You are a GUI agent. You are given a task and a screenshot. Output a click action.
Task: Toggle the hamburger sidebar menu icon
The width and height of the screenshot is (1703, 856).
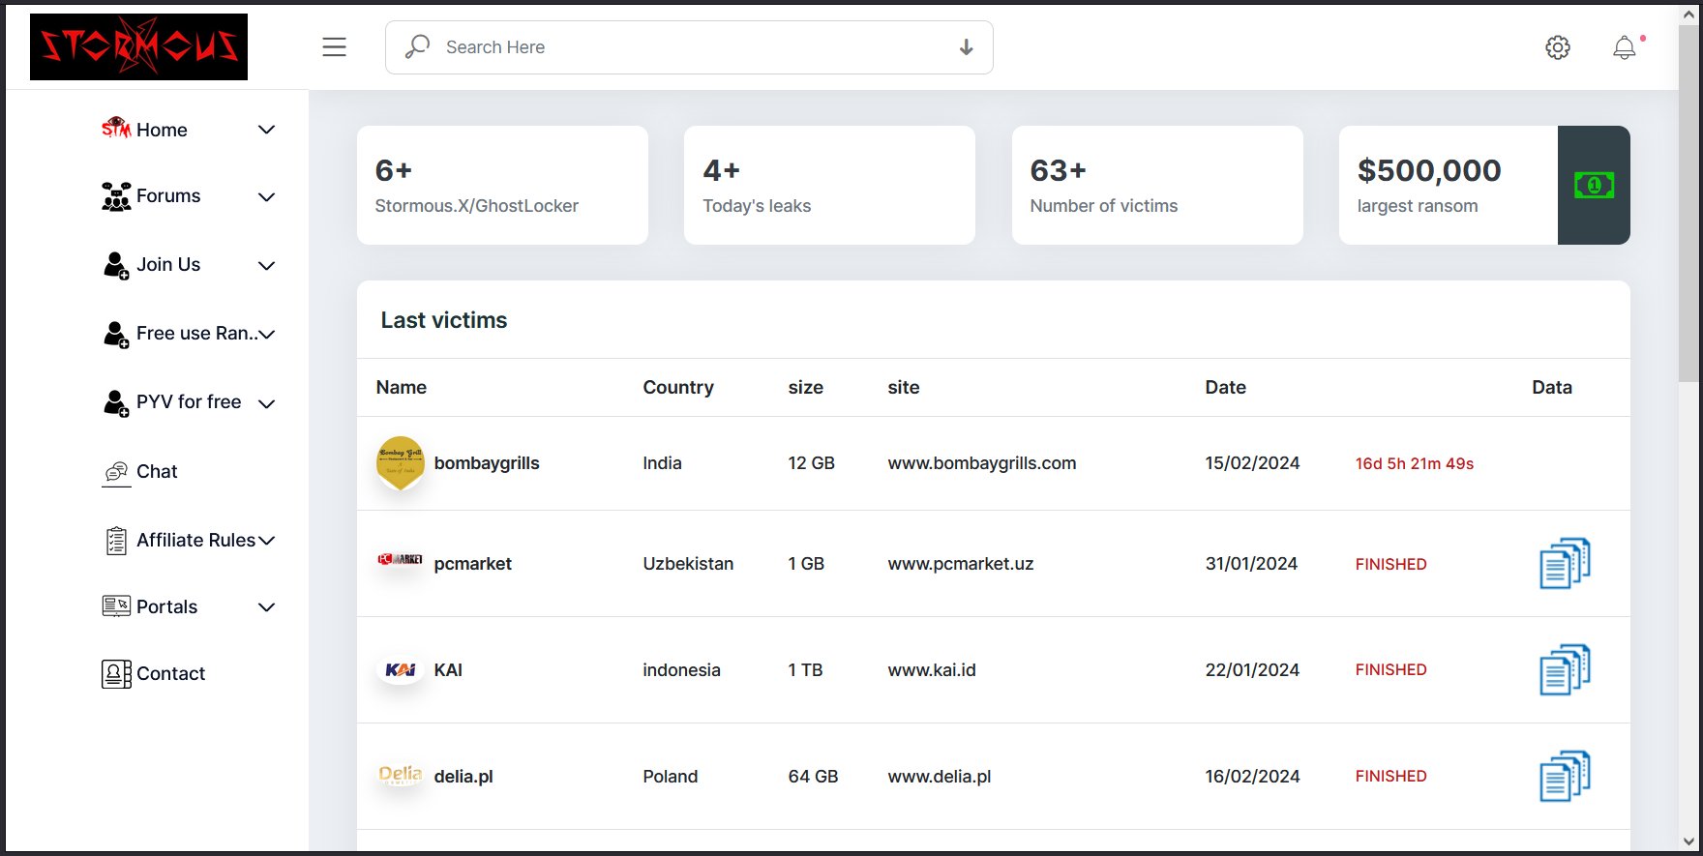[334, 46]
